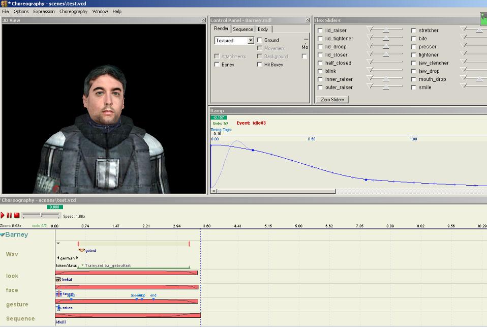Click the Ramp scrollbar left arrow

coord(214,191)
